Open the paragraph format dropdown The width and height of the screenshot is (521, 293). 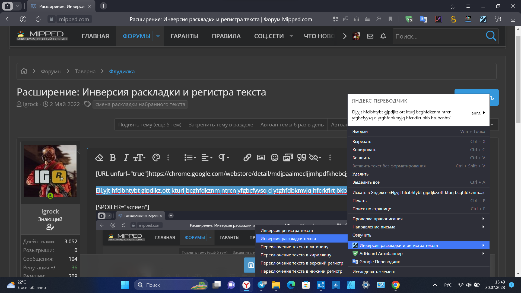pyautogui.click(x=224, y=158)
